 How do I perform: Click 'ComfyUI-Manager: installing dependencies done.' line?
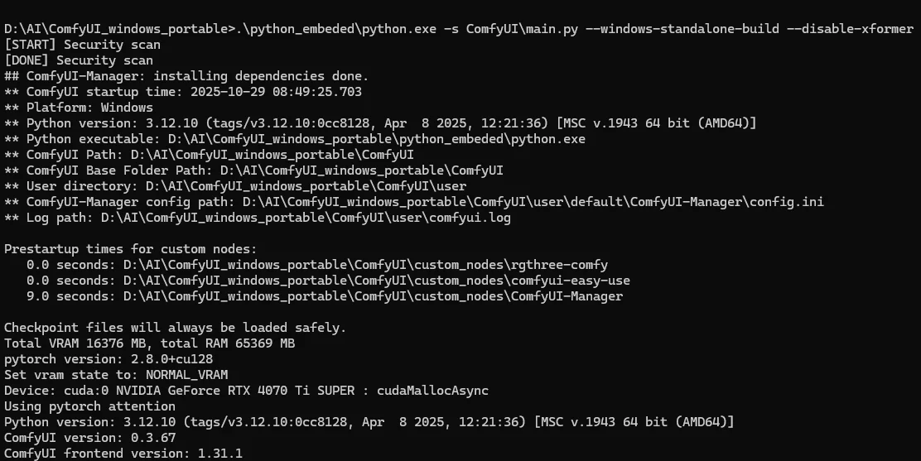(x=186, y=76)
